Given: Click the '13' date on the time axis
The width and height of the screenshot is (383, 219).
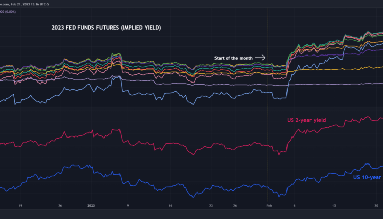Looking at the screenshot, I should [334, 206].
